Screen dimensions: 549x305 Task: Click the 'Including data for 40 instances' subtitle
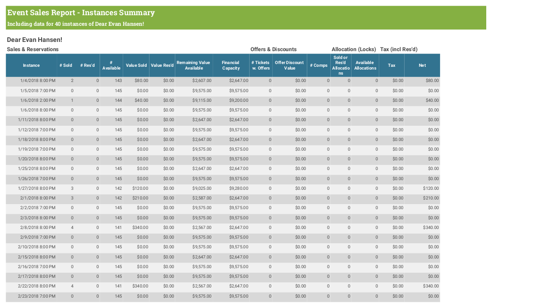76,24
